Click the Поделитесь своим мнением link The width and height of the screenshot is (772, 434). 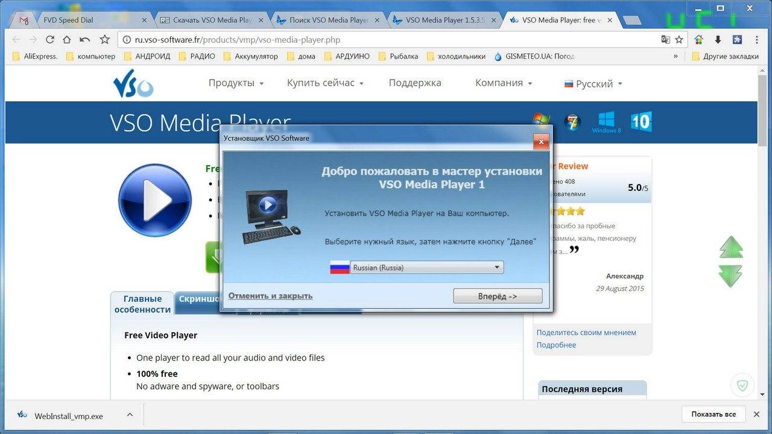(x=586, y=332)
